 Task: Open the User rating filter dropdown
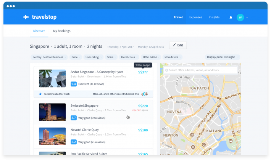(93, 57)
